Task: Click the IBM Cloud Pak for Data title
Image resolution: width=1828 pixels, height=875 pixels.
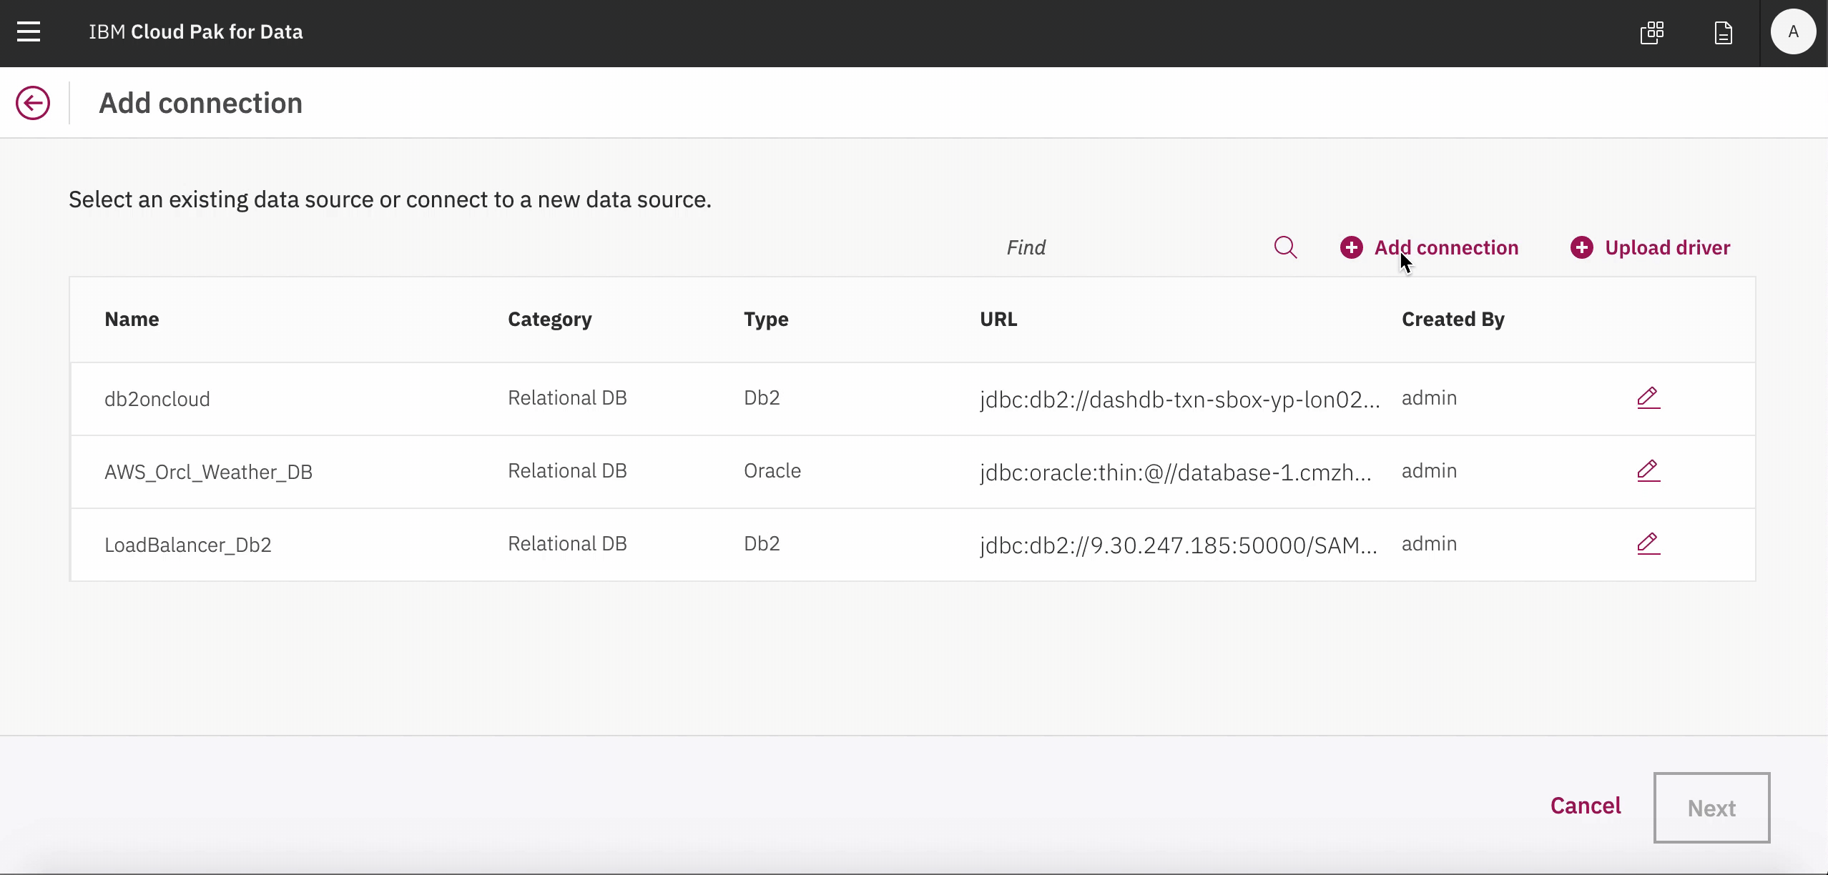Action: pos(195,32)
